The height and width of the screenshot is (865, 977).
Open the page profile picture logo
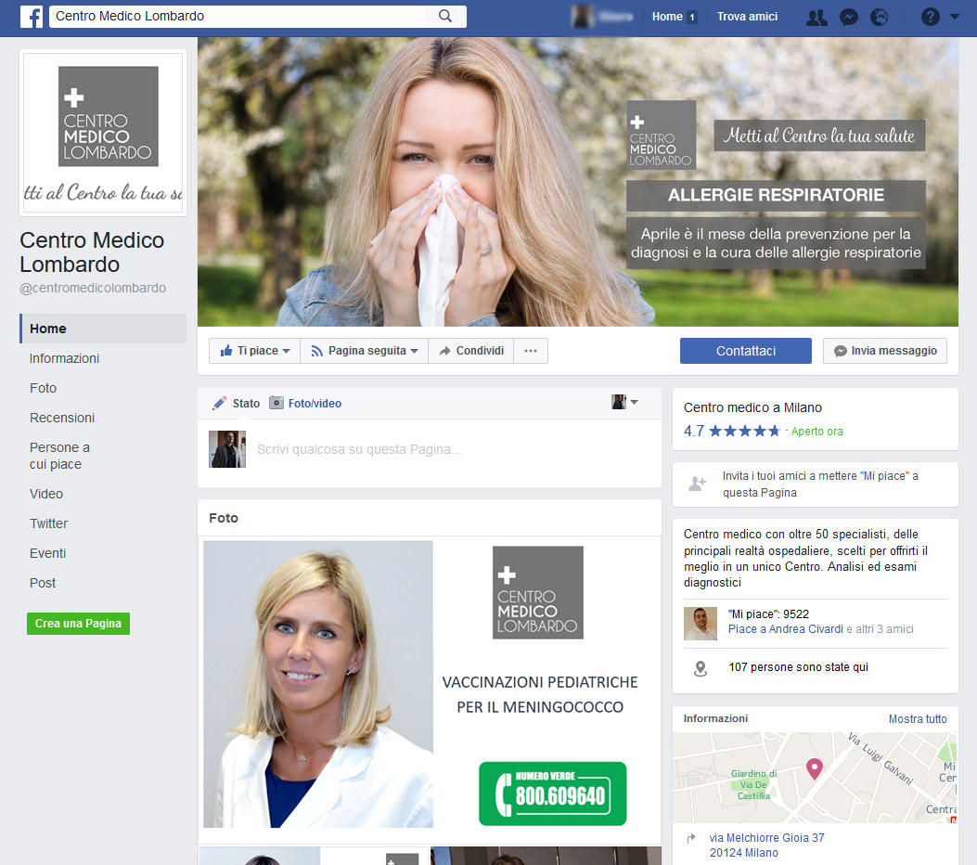tap(103, 133)
